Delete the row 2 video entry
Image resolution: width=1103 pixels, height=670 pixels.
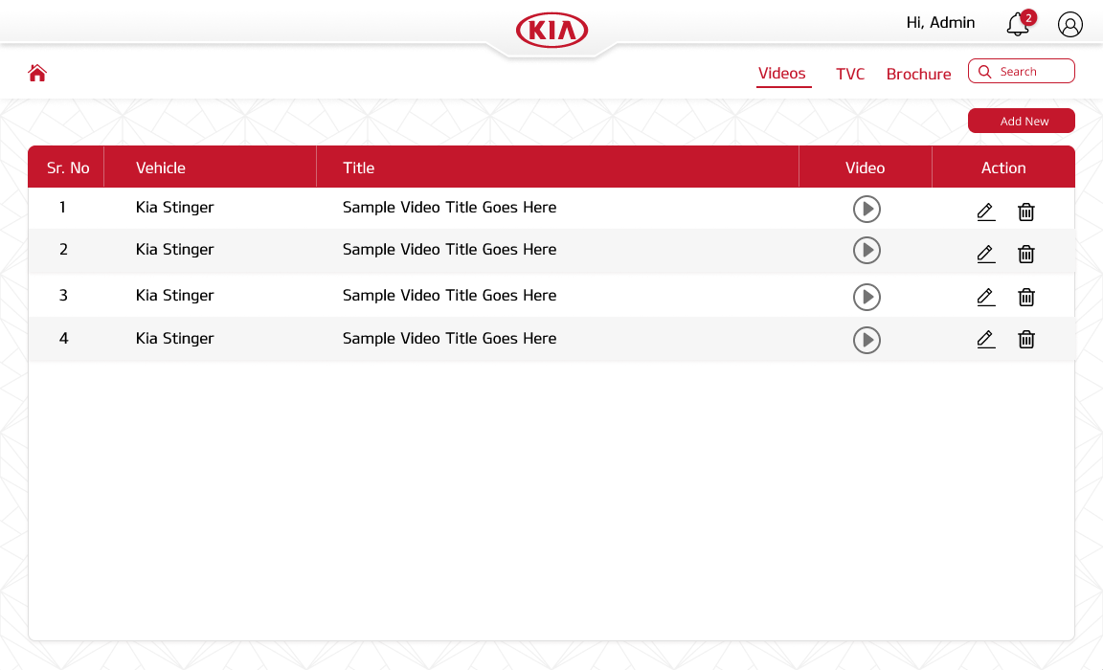click(x=1025, y=254)
